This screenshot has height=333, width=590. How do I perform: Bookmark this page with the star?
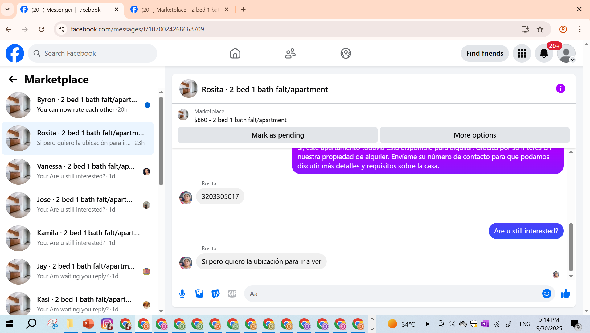[540, 29]
